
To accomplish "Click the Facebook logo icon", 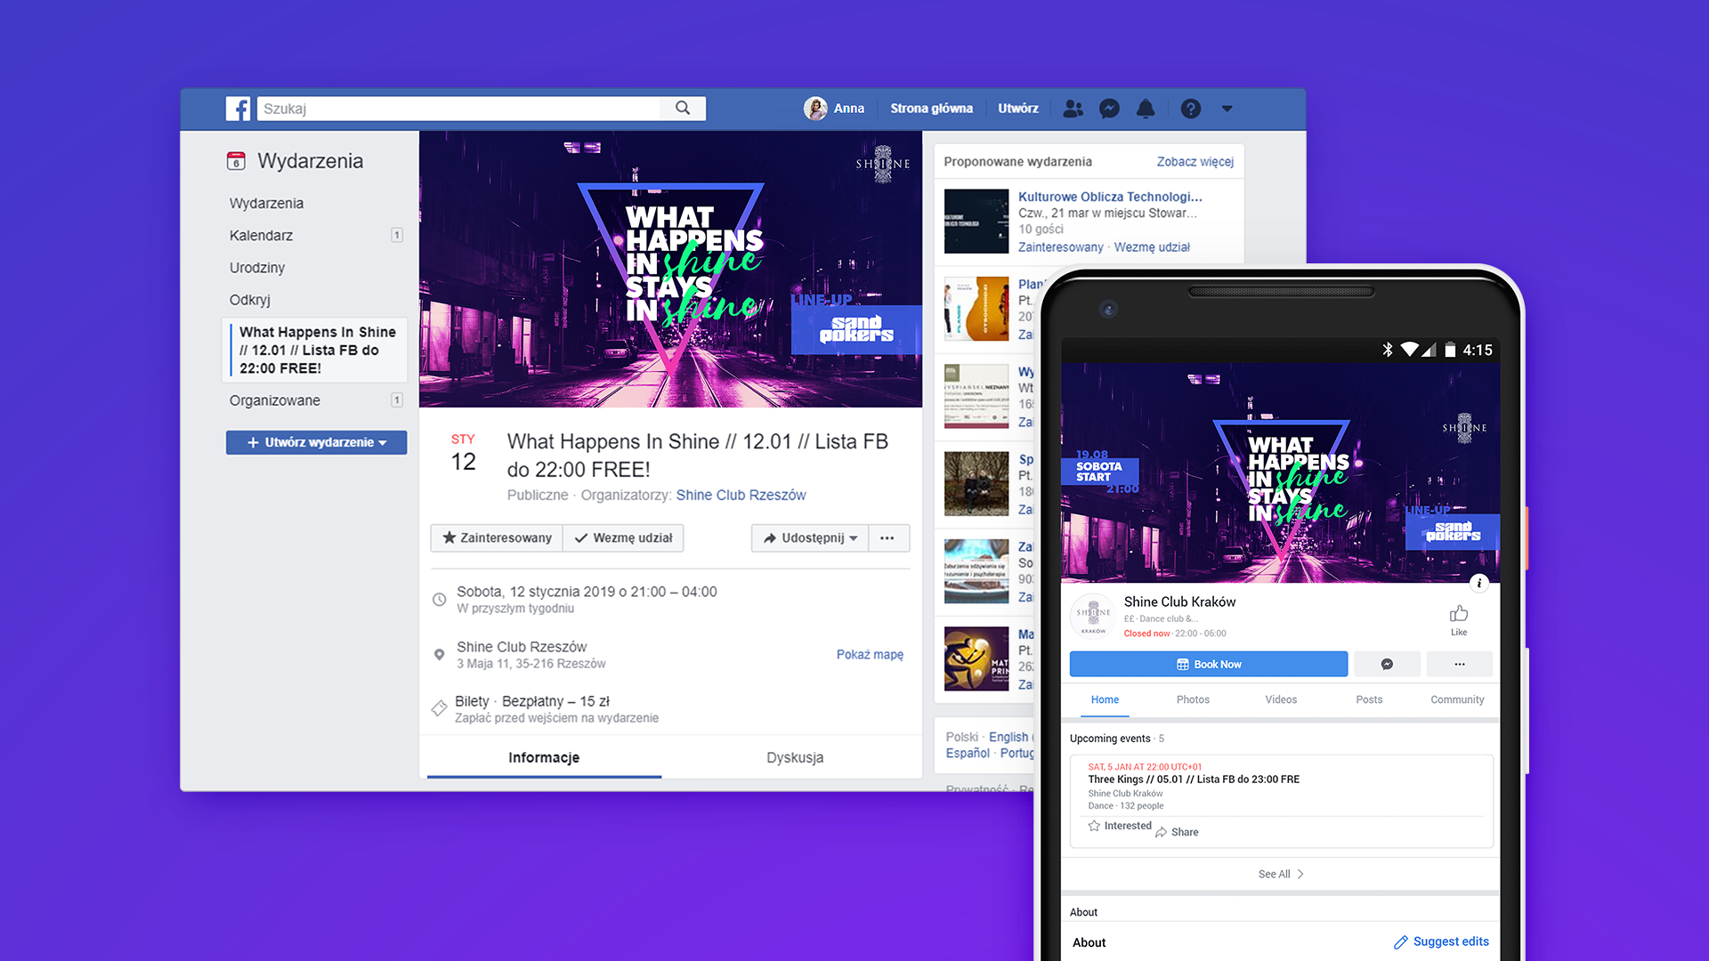I will pos(238,109).
